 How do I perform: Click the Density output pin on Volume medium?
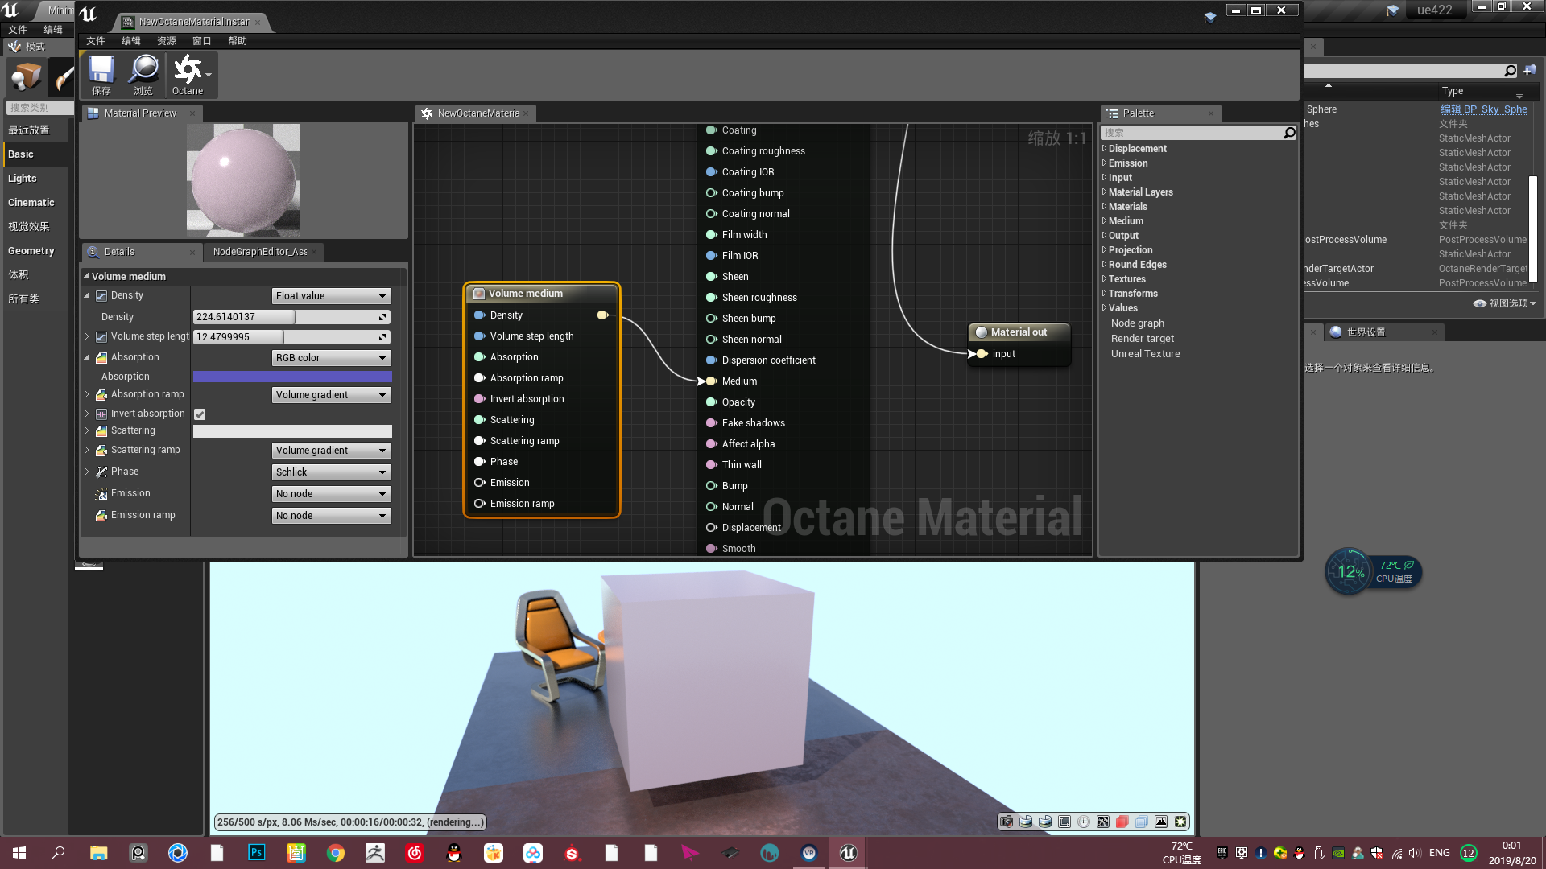(602, 315)
